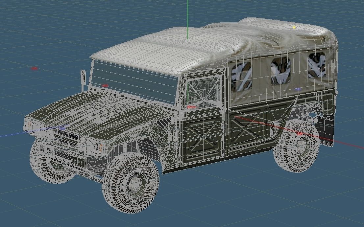Pick the red marker on the grid left of the vehicle
The width and height of the screenshot is (364, 227).
tap(34, 68)
